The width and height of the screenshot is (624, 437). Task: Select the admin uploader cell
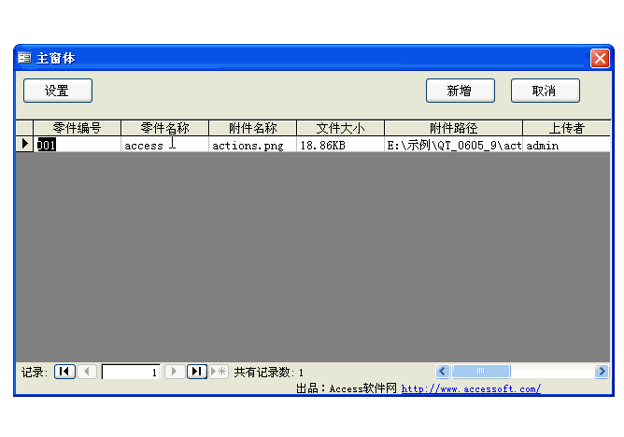[567, 145]
